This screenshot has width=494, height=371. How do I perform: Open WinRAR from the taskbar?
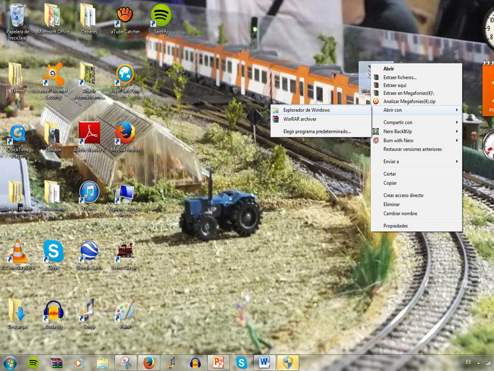tap(57, 363)
